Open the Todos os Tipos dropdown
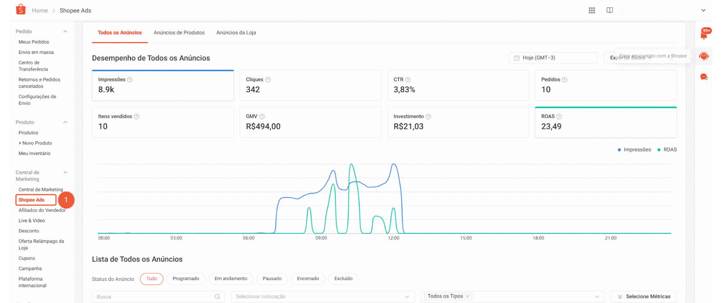 click(513, 297)
